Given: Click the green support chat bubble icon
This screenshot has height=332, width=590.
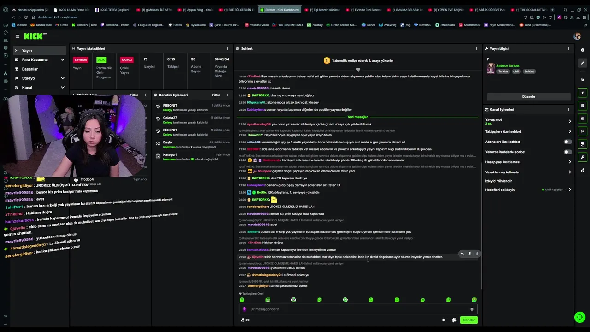Looking at the screenshot, I should coord(580,317).
